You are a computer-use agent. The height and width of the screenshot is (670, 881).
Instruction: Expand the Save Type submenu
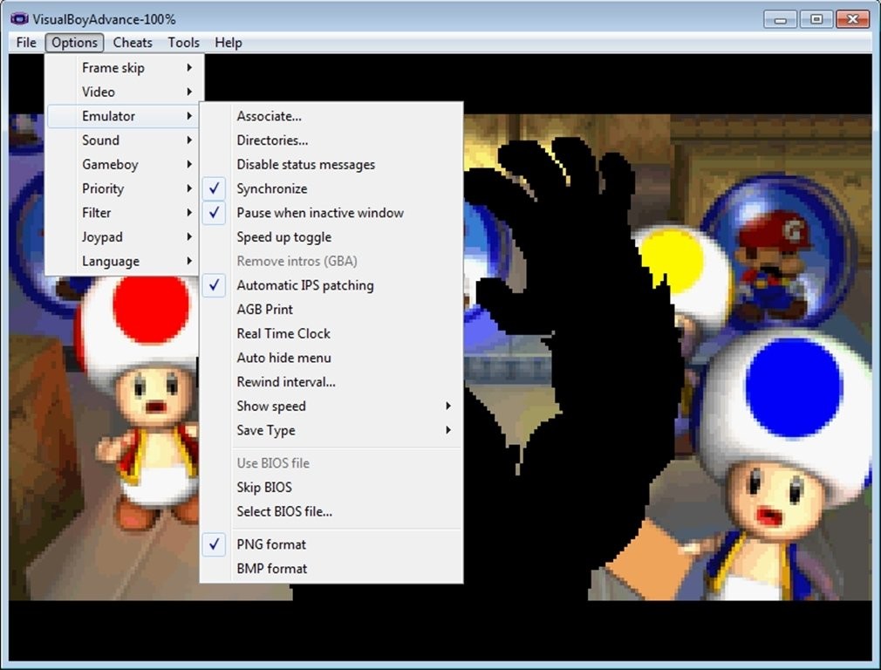click(331, 430)
